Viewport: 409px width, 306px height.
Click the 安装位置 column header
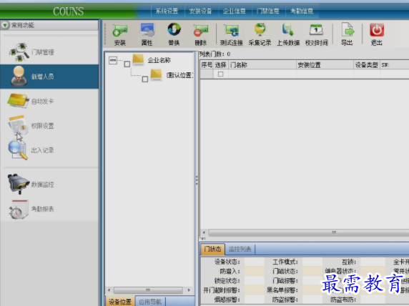[x=325, y=65]
